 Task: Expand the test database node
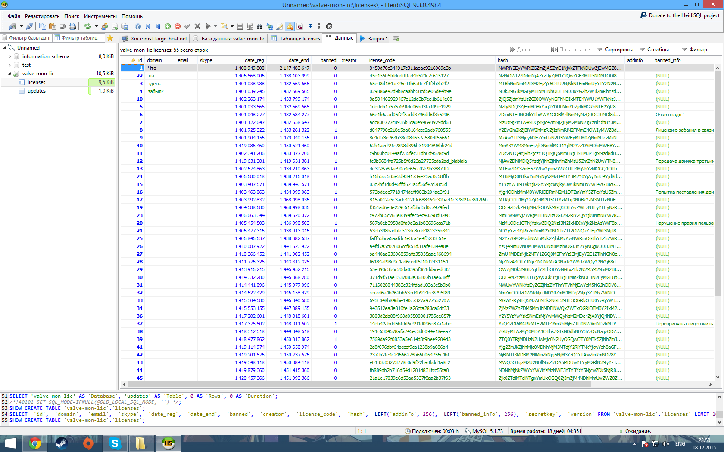10,65
